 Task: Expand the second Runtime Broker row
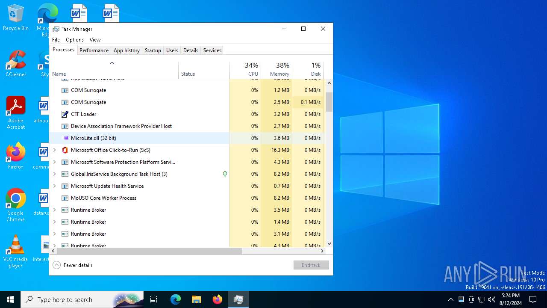54,222
